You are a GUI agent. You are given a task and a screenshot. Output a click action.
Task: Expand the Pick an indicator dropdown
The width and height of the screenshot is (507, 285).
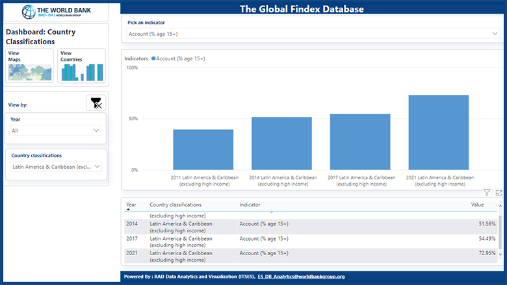(313, 34)
